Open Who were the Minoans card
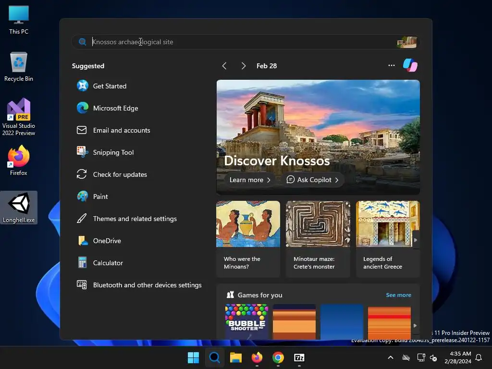Screen dimensions: 492x369 point(248,239)
